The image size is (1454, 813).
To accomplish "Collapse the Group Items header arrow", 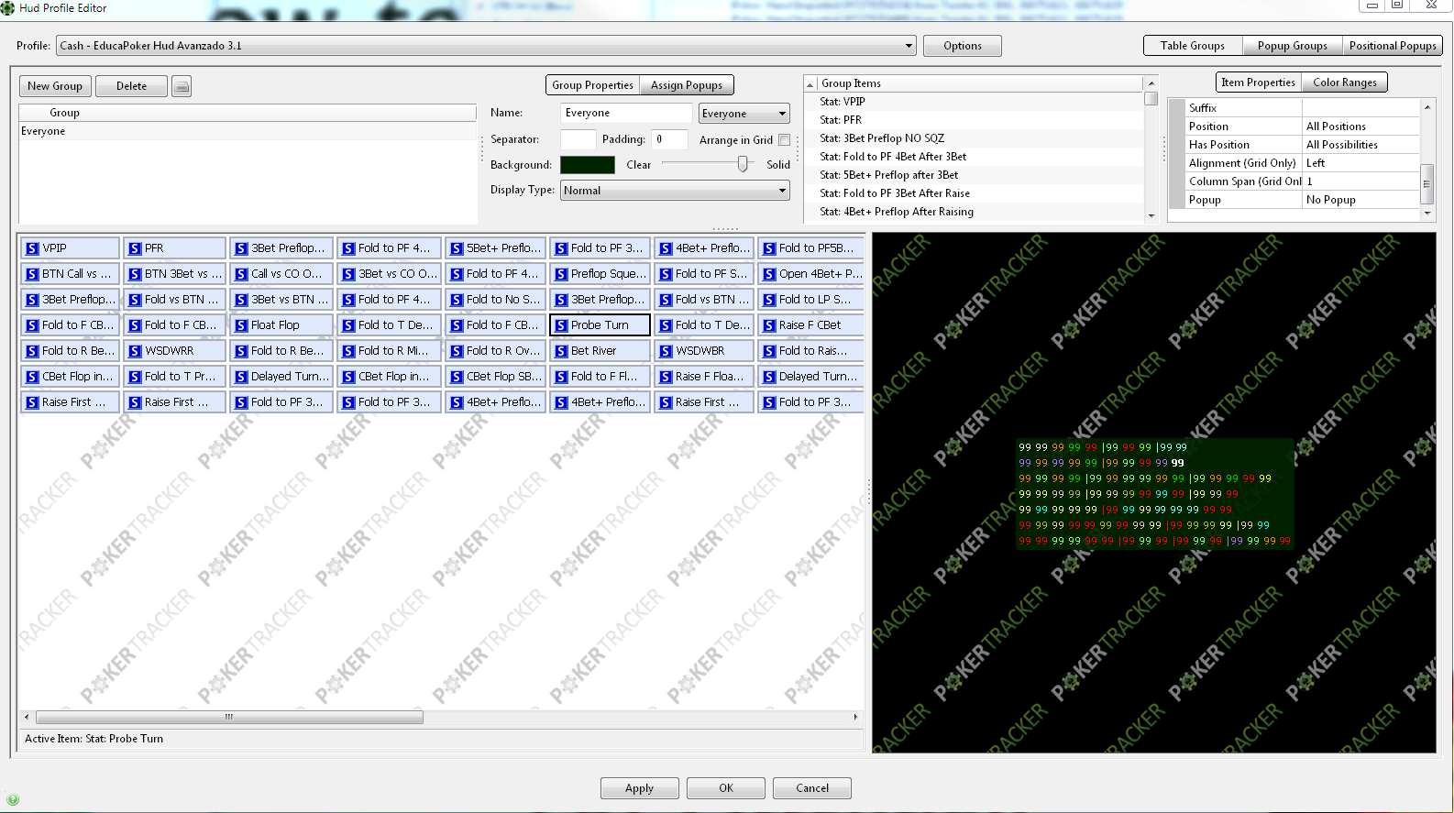I will [810, 84].
